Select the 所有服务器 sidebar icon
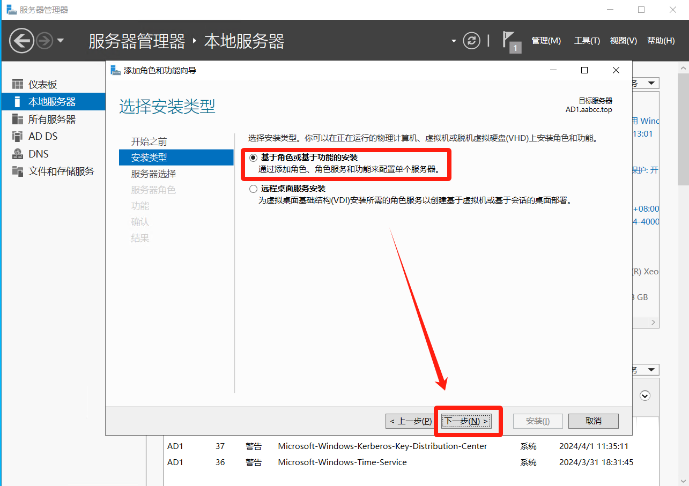The height and width of the screenshot is (486, 689). (18, 119)
